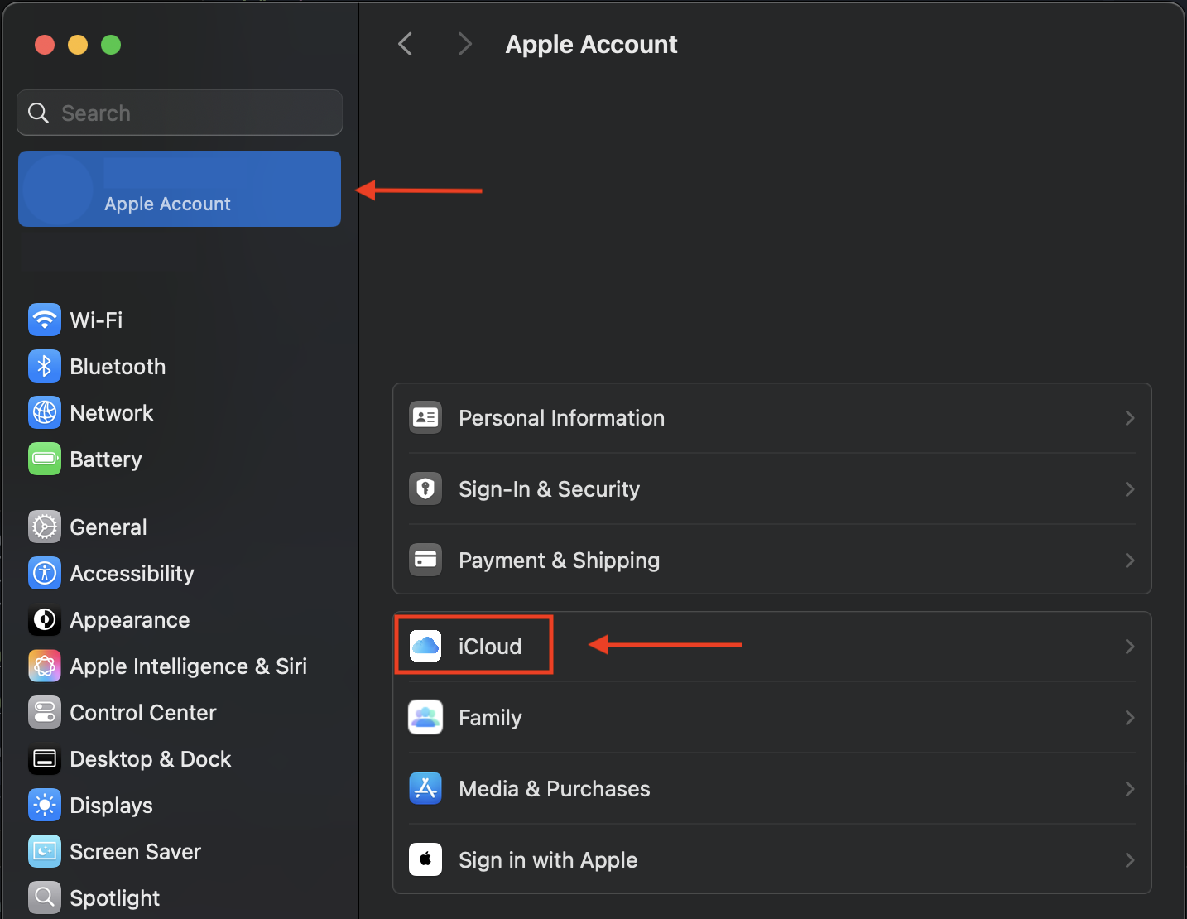Click inside the Search field

[x=179, y=113]
